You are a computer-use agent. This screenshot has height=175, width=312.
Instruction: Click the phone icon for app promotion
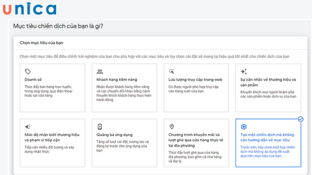pyautogui.click(x=100, y=127)
